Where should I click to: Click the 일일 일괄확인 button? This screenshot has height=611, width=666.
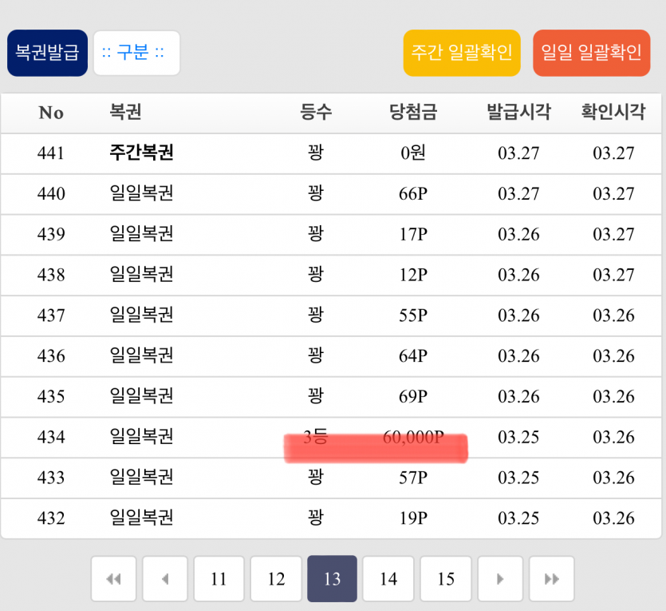pos(592,54)
